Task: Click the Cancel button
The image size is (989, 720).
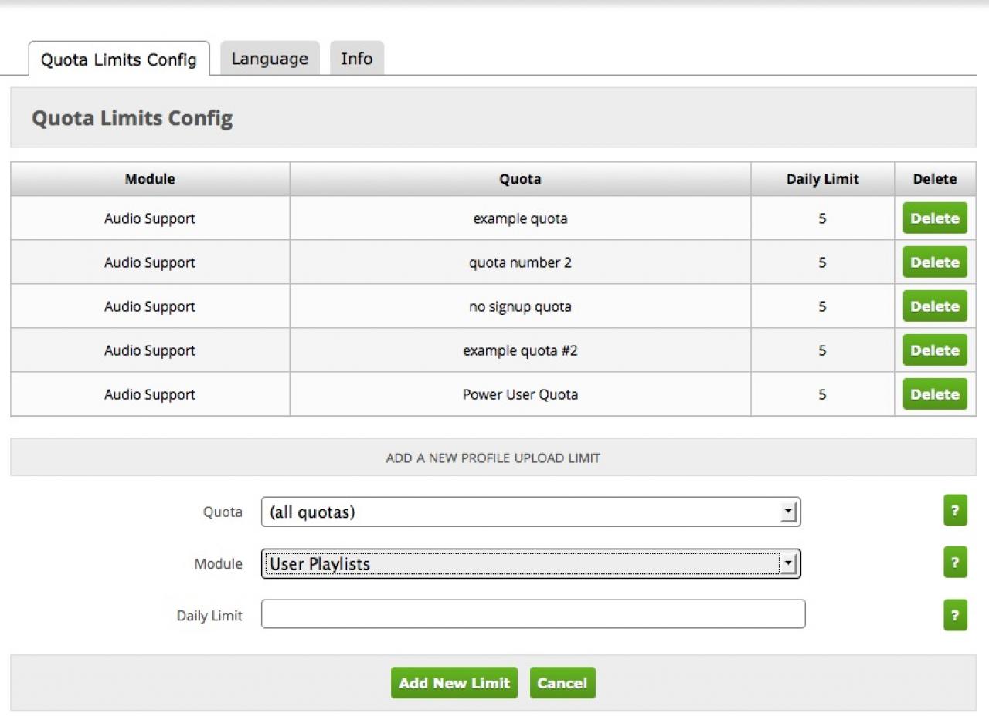Action: [x=562, y=683]
